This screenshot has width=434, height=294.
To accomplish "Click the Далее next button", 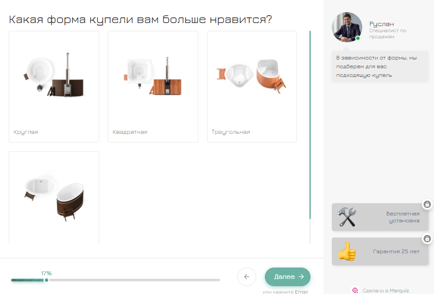I will tap(287, 277).
